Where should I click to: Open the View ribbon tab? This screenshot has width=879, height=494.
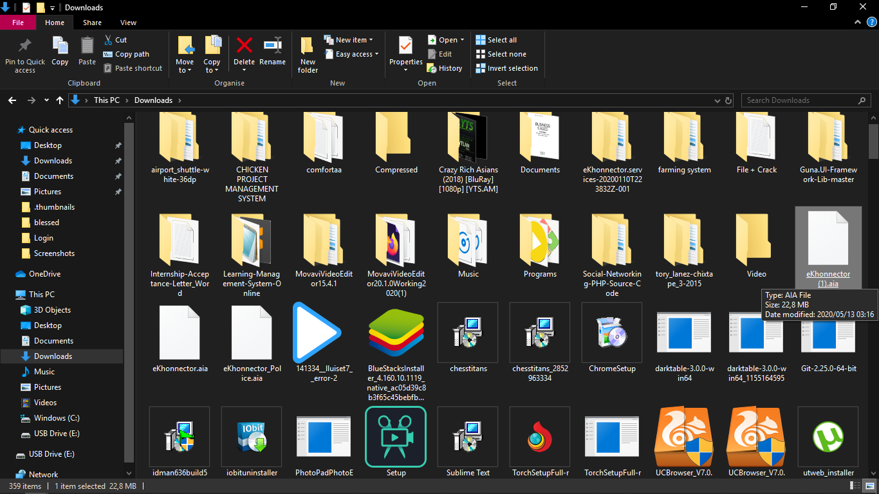click(128, 23)
